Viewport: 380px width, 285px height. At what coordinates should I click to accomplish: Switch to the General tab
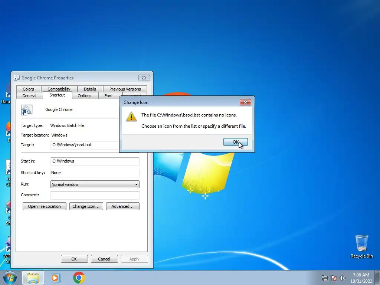(x=29, y=96)
